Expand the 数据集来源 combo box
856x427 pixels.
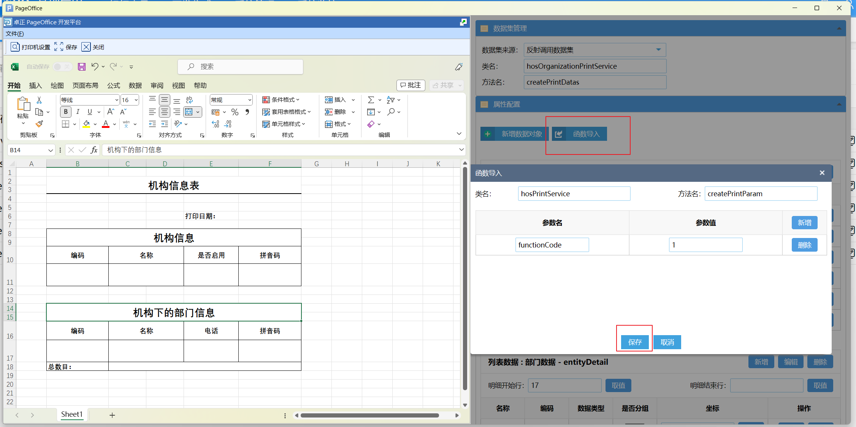click(x=658, y=50)
